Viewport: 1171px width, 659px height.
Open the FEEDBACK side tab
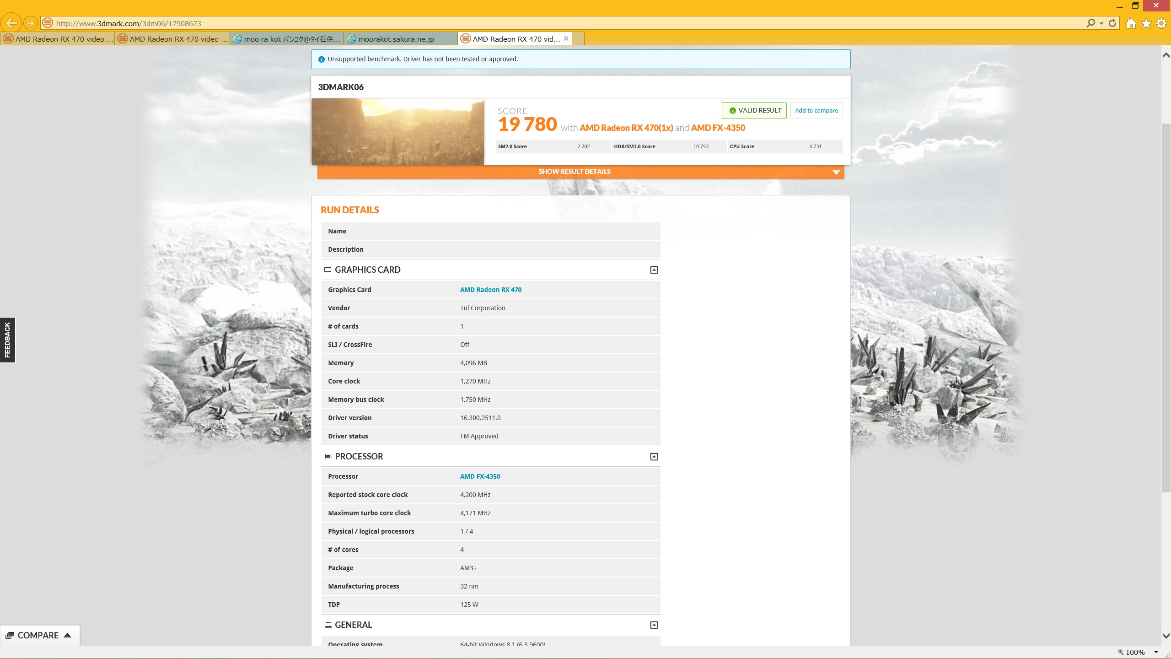pyautogui.click(x=7, y=340)
